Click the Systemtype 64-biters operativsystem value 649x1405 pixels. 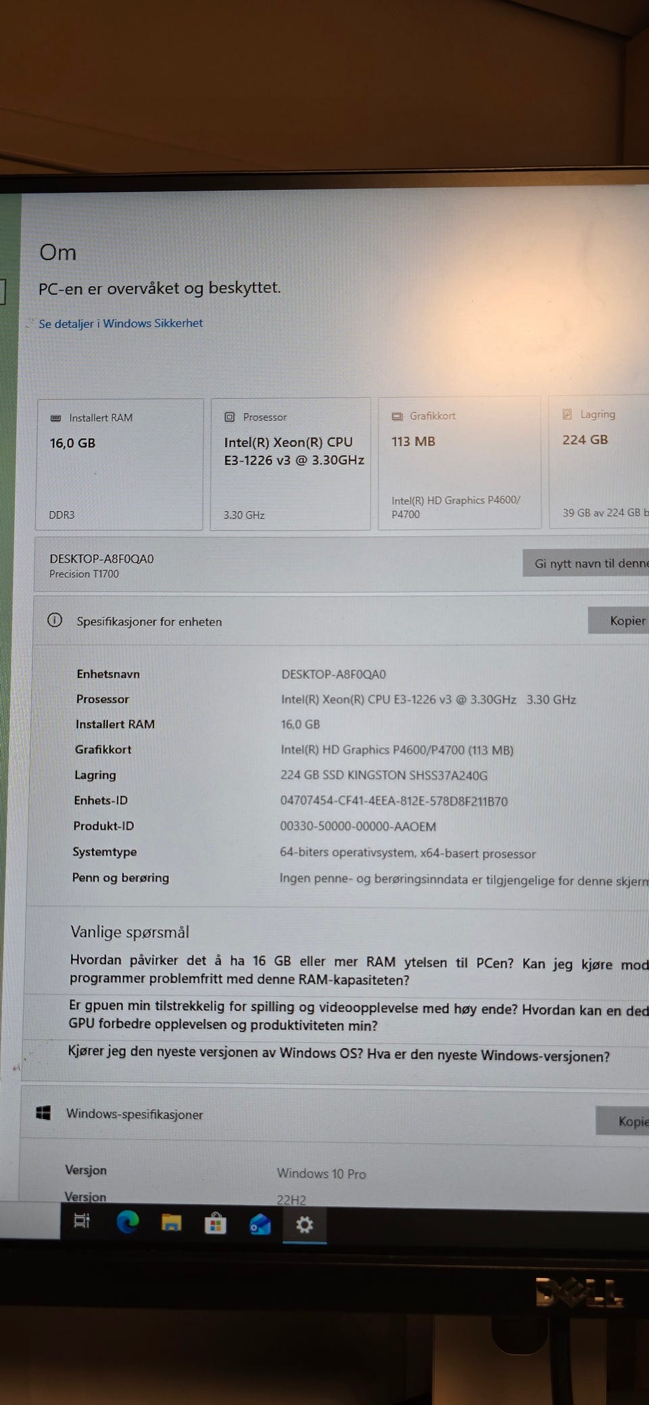408,853
